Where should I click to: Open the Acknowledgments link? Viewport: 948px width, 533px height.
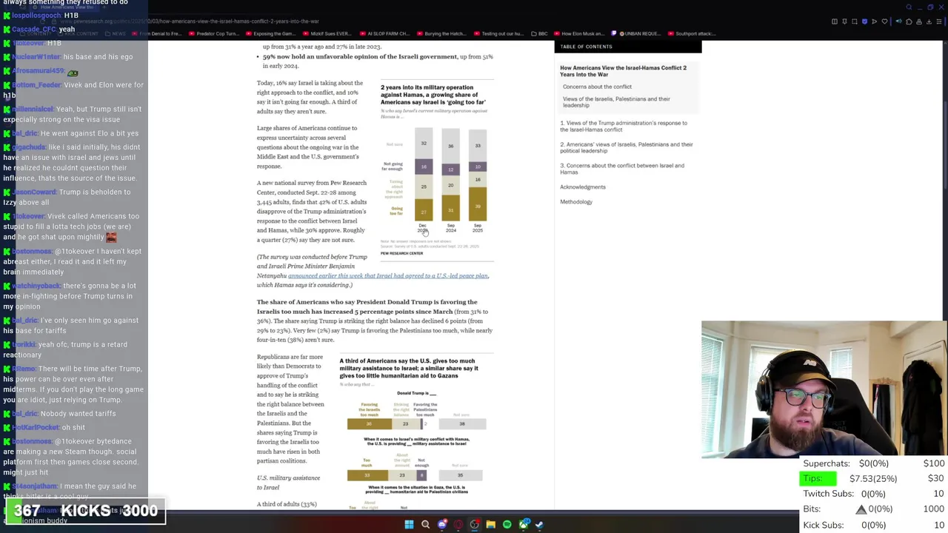(x=583, y=187)
